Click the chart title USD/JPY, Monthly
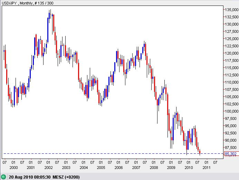This screenshot has width=239, height=180. coord(17,3)
